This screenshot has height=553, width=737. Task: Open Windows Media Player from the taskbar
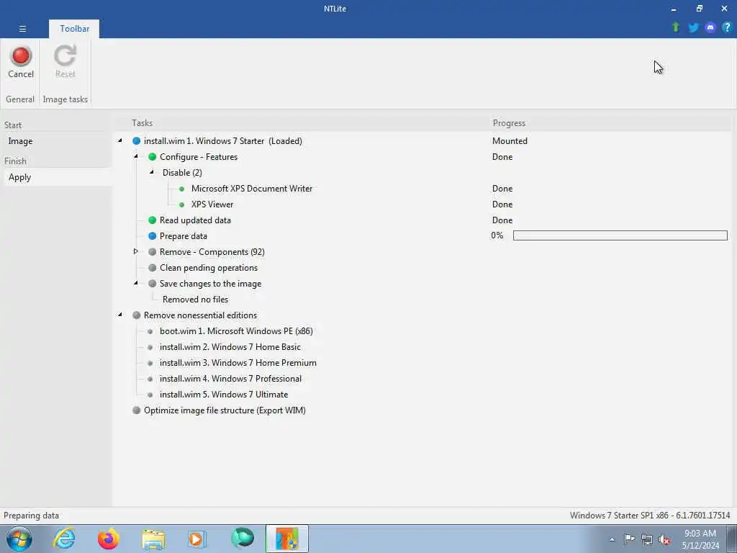click(x=196, y=539)
